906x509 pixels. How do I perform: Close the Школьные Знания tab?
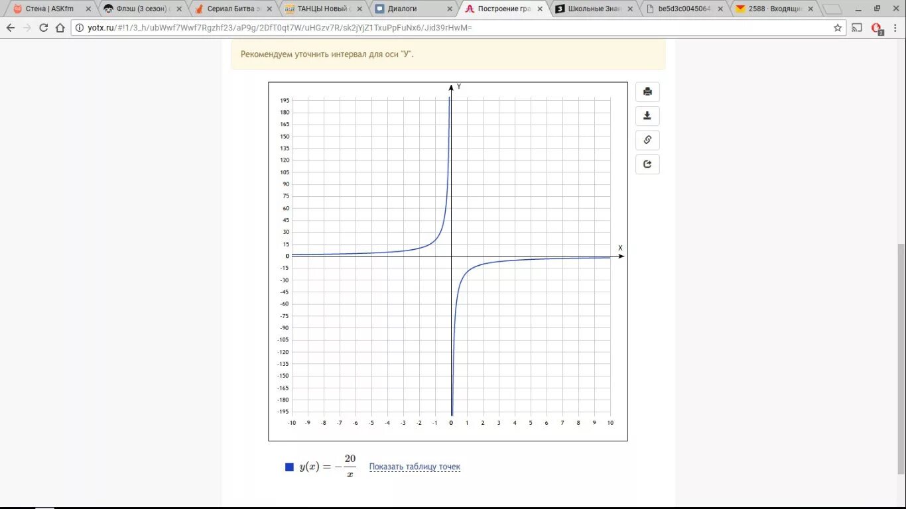(630, 9)
